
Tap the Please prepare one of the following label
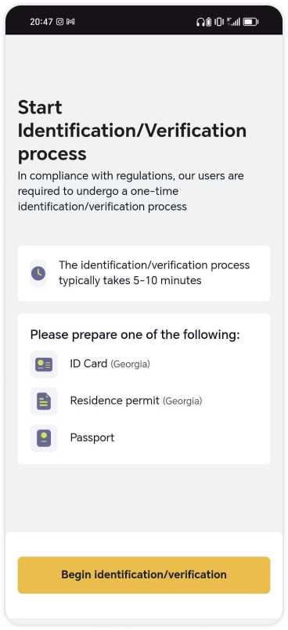point(135,335)
